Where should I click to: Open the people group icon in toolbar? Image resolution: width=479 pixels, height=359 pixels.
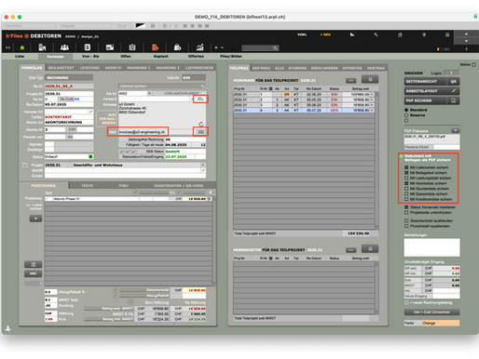[64, 47]
